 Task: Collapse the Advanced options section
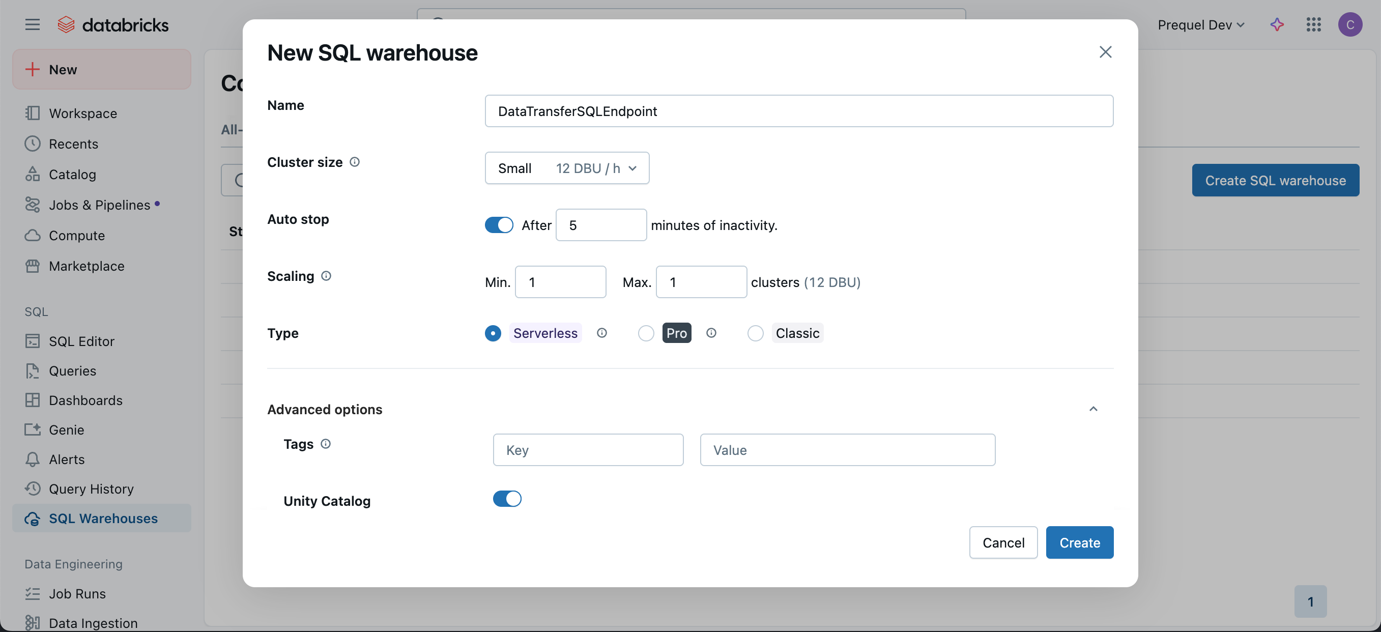click(x=1093, y=409)
